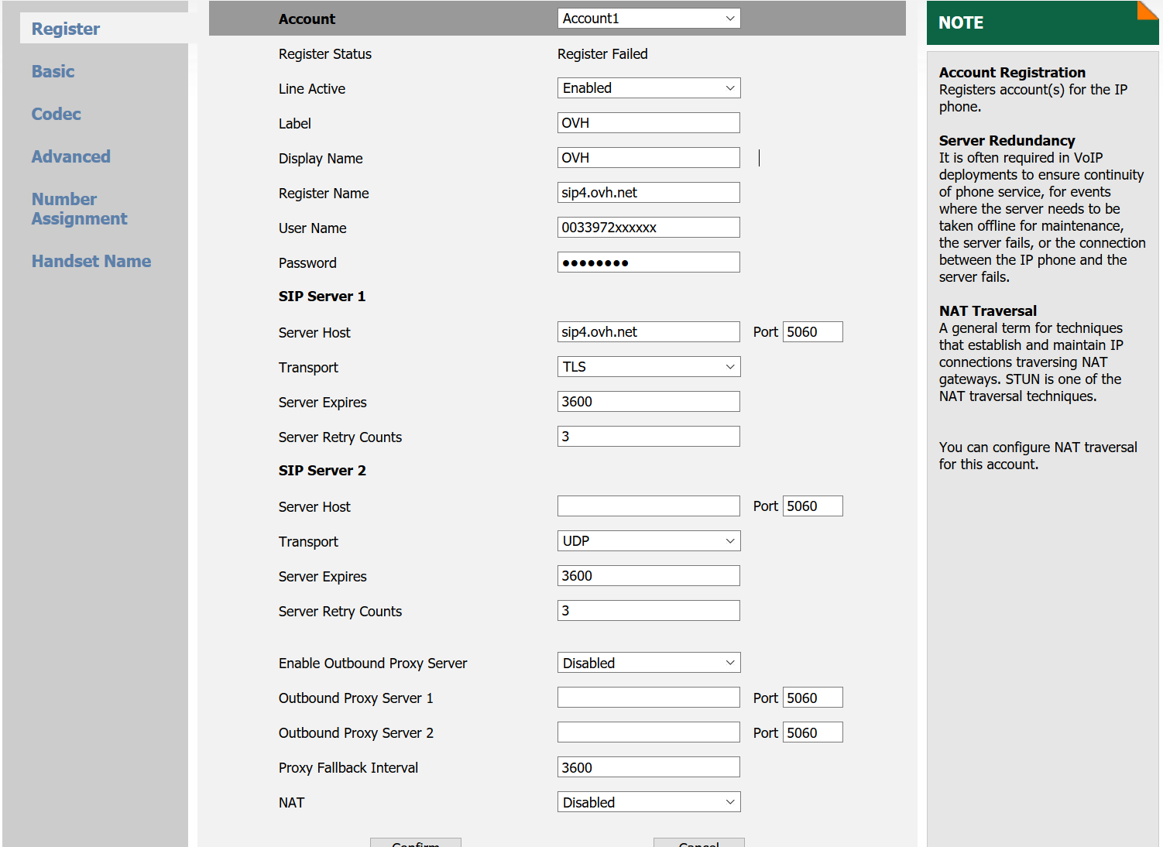Open Number Assignment page

click(x=79, y=209)
